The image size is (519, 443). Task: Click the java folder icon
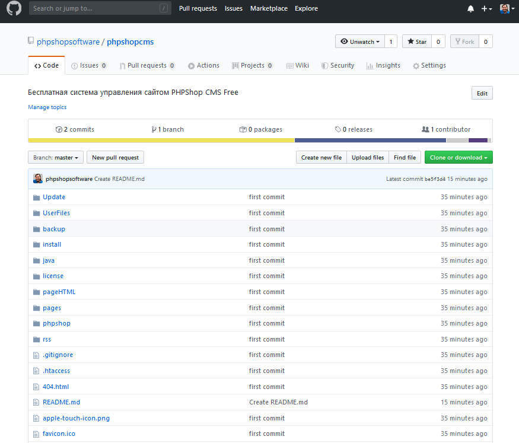pos(36,261)
